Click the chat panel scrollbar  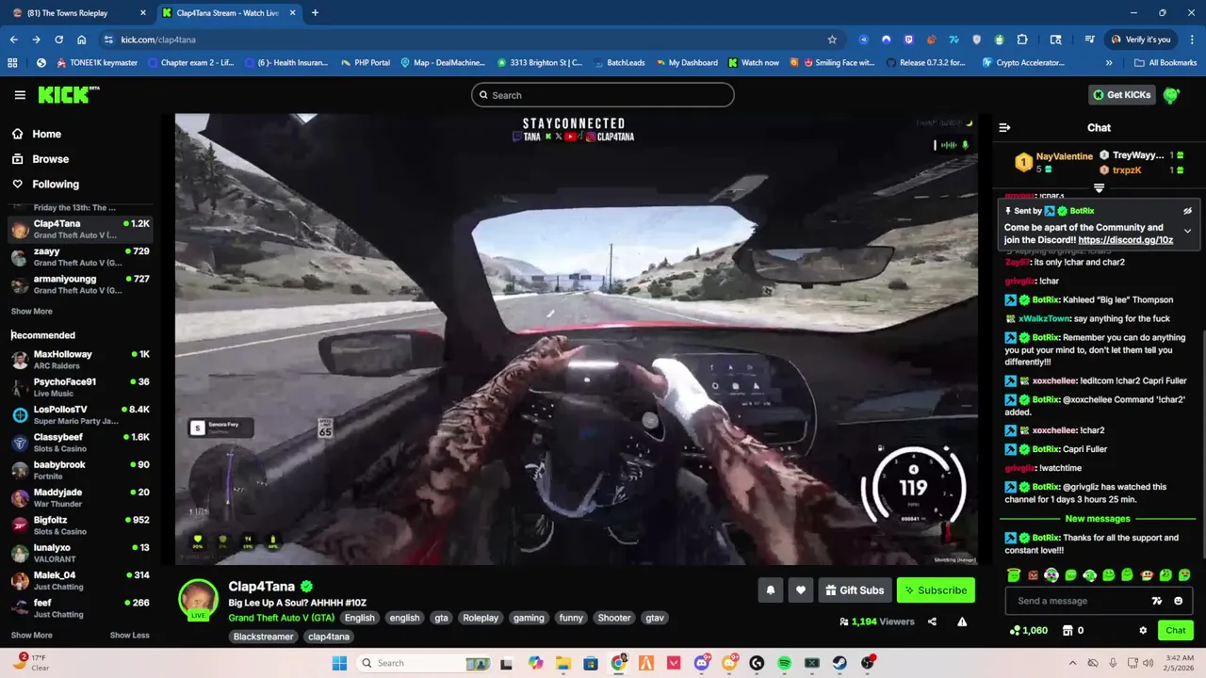(x=1202, y=443)
